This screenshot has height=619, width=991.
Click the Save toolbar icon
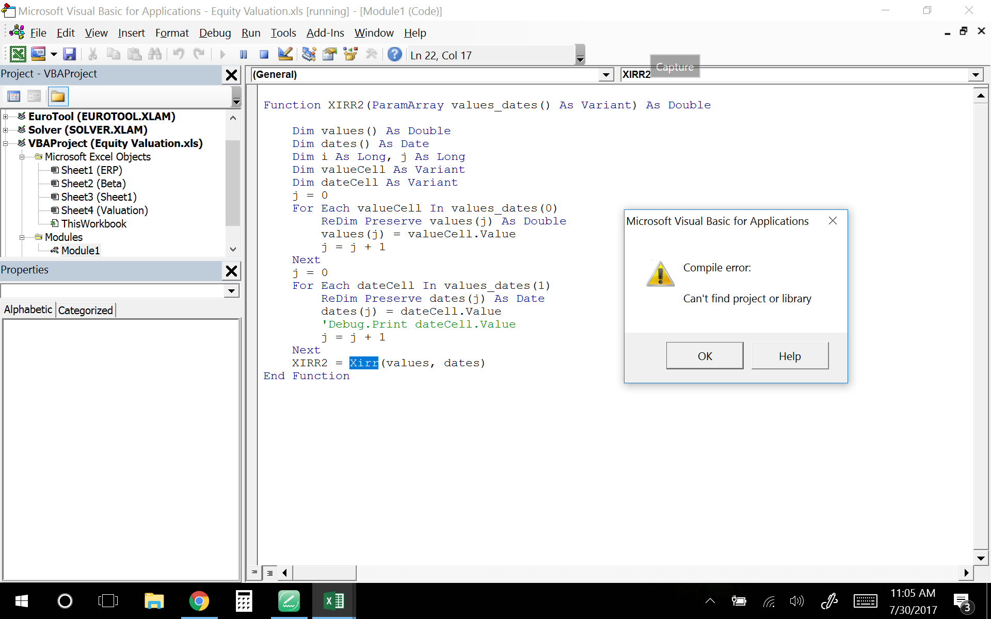coord(69,54)
